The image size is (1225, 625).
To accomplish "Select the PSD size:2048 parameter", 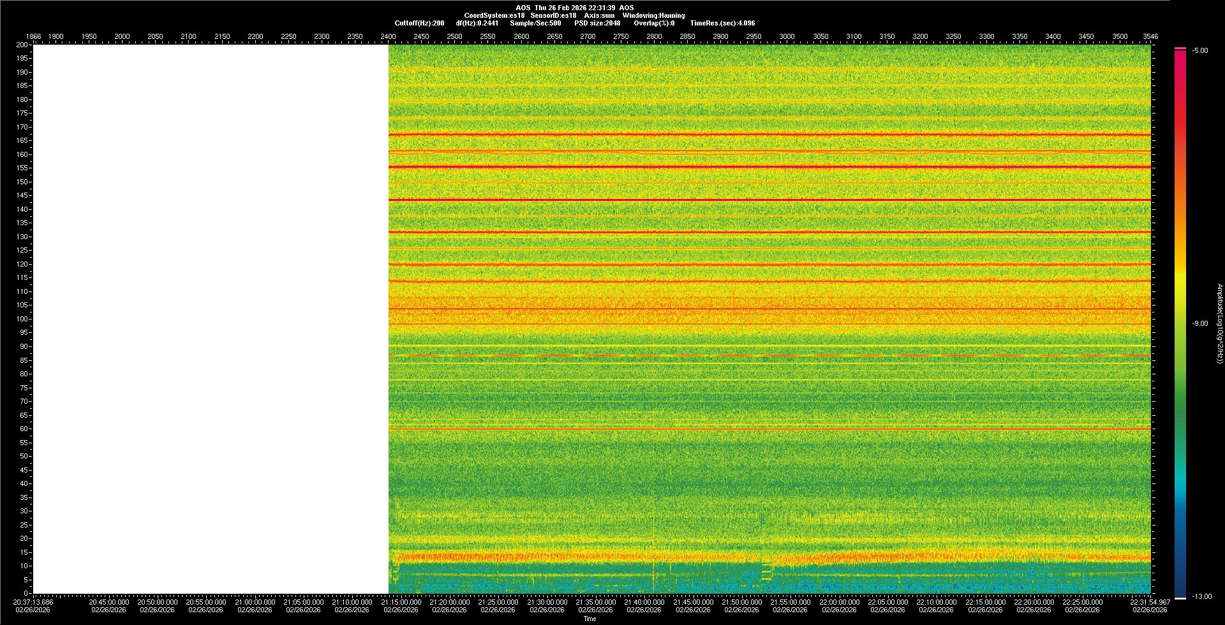I will 597,23.
